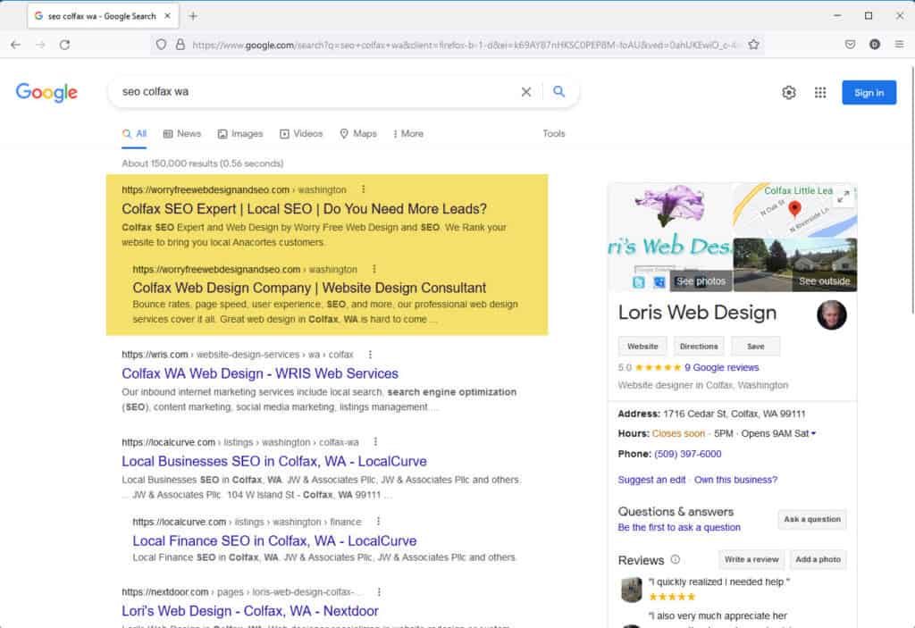Screen dimensions: 915x628
Task: Open 'Local Finance SEO in Colfax' link
Action: click(274, 541)
